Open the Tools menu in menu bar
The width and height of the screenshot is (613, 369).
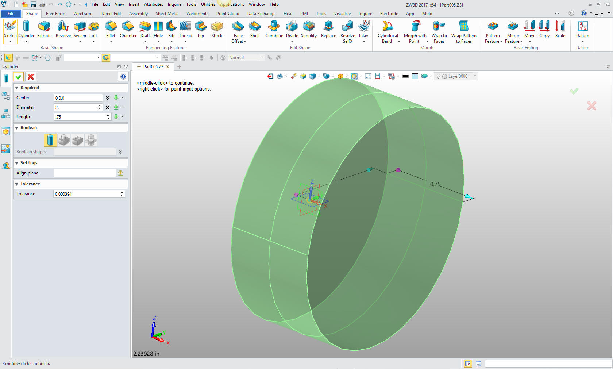pyautogui.click(x=191, y=4)
